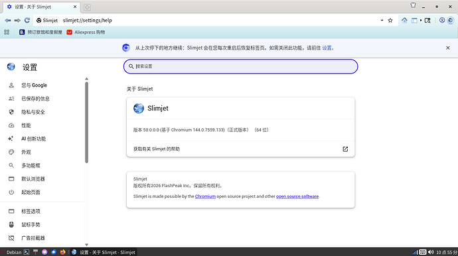Close the 设置 - 关于 Slimjet tab

click(x=75, y=7)
